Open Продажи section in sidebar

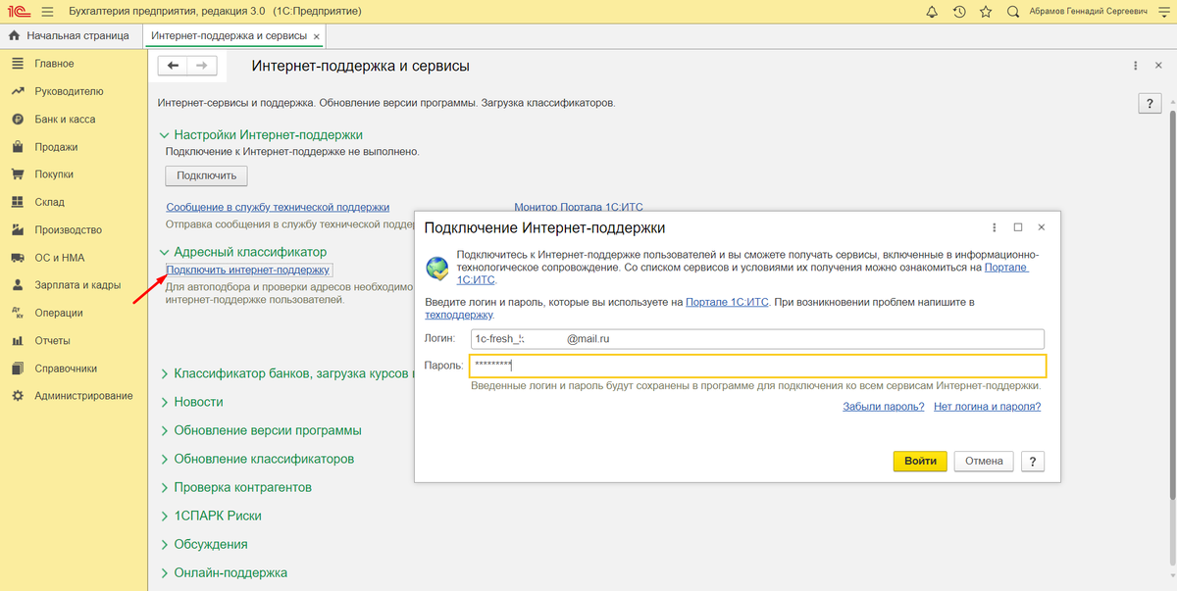tap(56, 147)
